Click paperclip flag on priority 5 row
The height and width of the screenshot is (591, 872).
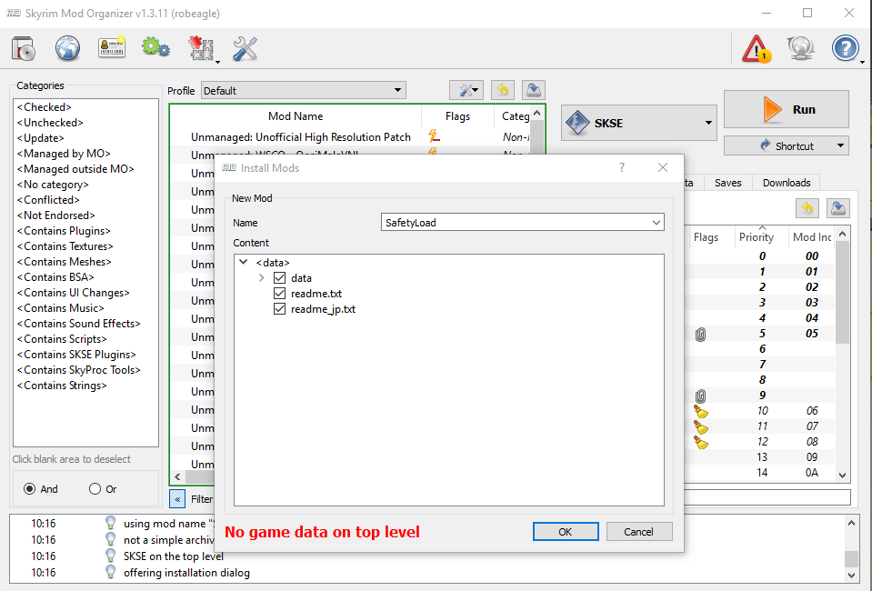coord(701,334)
